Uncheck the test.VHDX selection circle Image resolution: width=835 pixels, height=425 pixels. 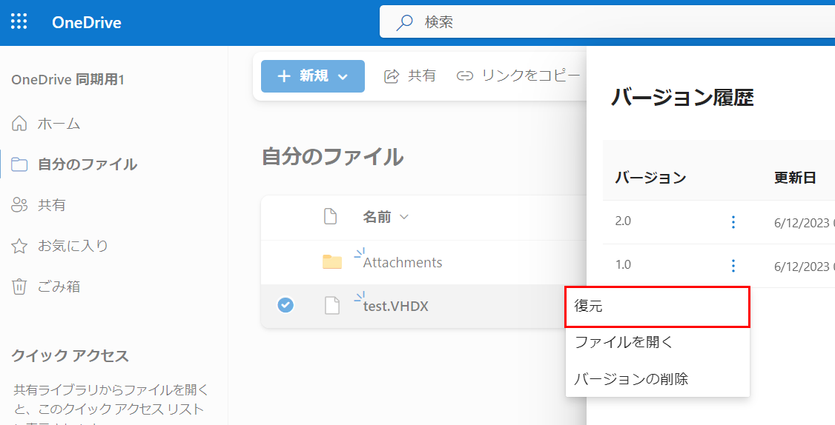point(286,305)
